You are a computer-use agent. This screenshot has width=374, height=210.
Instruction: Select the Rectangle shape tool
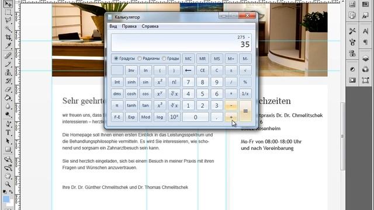[x=8, y=149]
